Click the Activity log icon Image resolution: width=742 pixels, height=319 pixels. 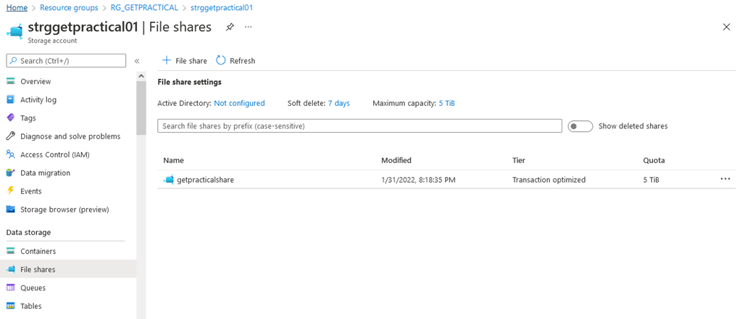[11, 100]
